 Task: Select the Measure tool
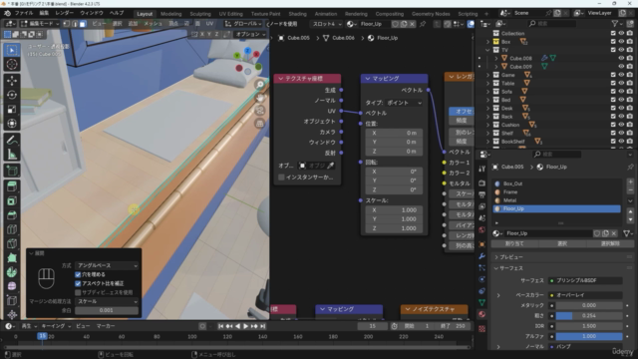pos(12,155)
